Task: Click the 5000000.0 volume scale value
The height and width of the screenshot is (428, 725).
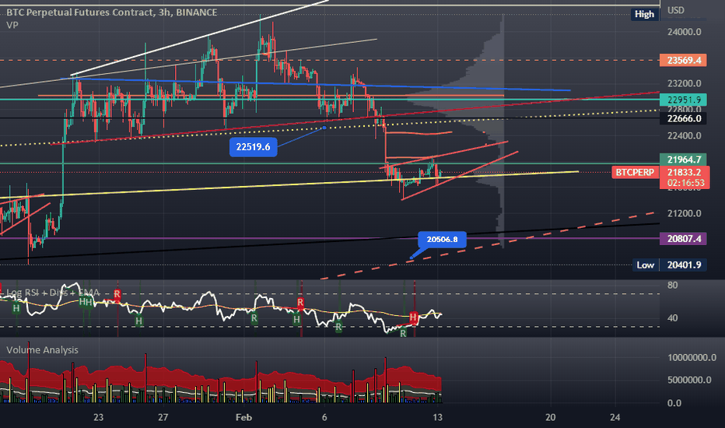Action: point(689,380)
